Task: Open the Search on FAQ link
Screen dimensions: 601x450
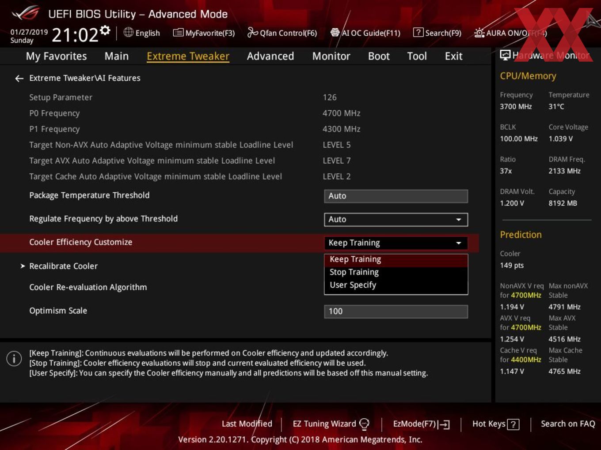Action: tap(568, 424)
